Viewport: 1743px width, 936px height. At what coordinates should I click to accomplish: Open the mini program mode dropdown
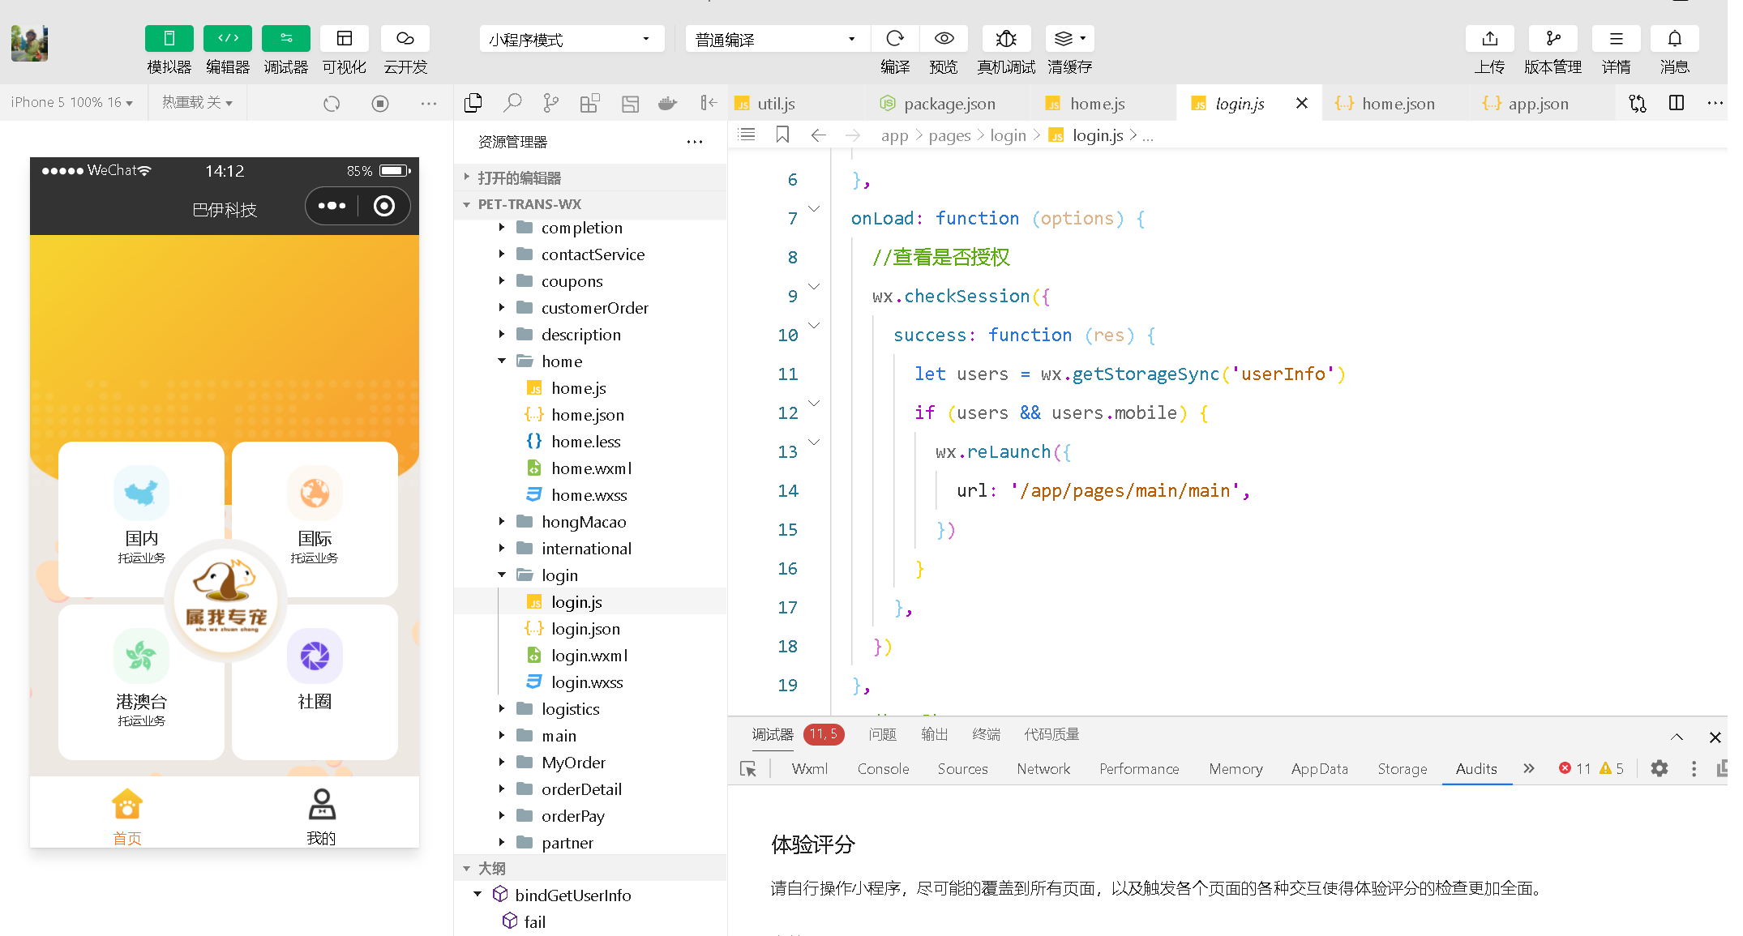(572, 39)
